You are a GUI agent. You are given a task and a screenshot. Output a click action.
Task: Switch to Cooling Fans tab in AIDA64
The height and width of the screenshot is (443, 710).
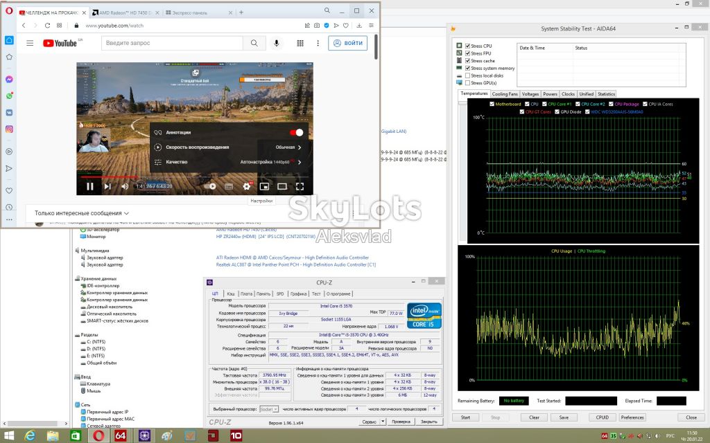point(505,94)
